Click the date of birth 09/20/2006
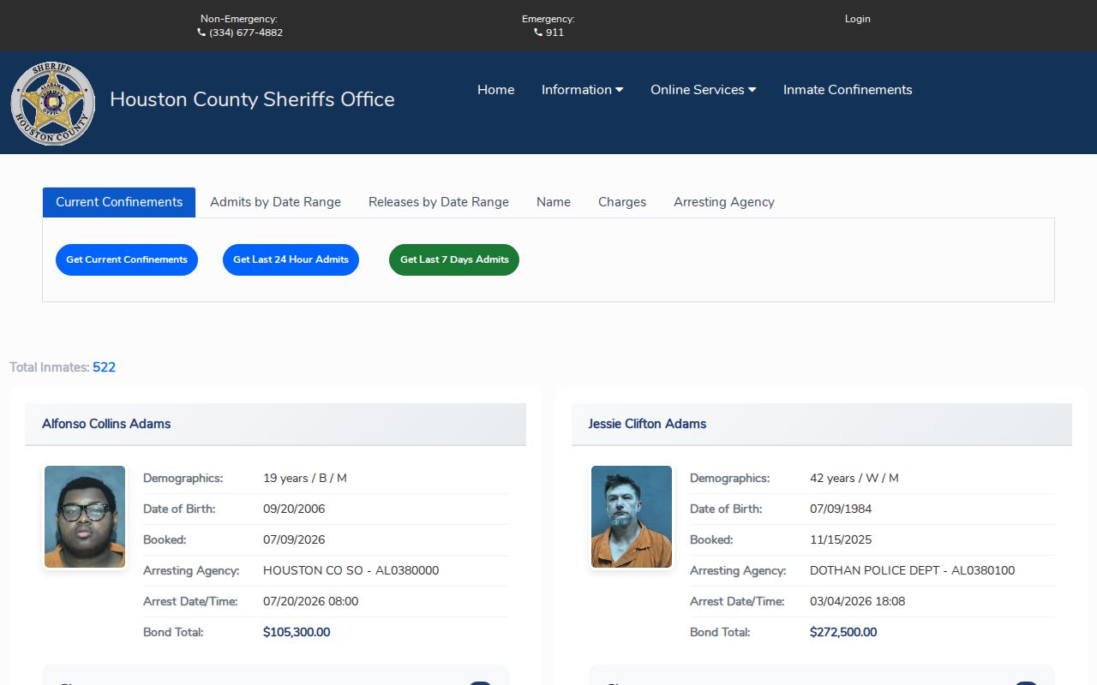The image size is (1097, 685). (x=294, y=509)
